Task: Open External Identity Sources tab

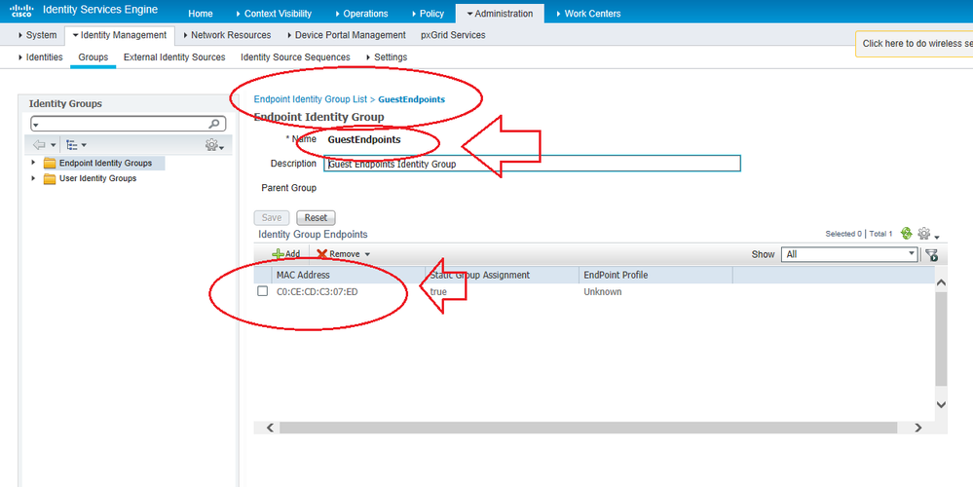Action: point(174,57)
